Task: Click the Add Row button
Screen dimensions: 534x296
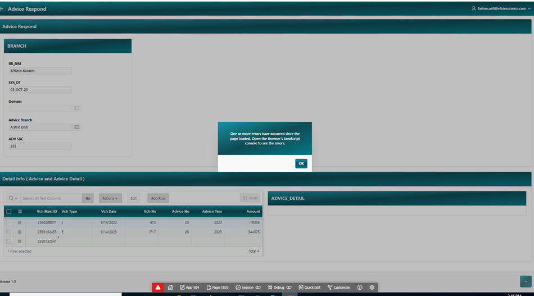Action: click(x=158, y=198)
